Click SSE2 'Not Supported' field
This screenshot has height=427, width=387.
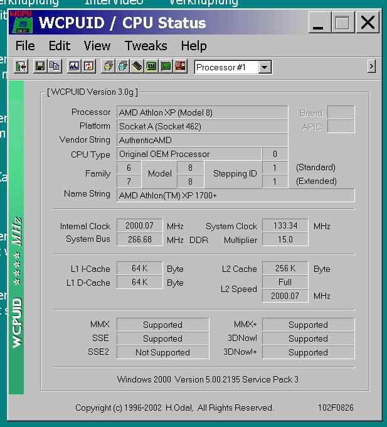pyautogui.click(x=162, y=352)
